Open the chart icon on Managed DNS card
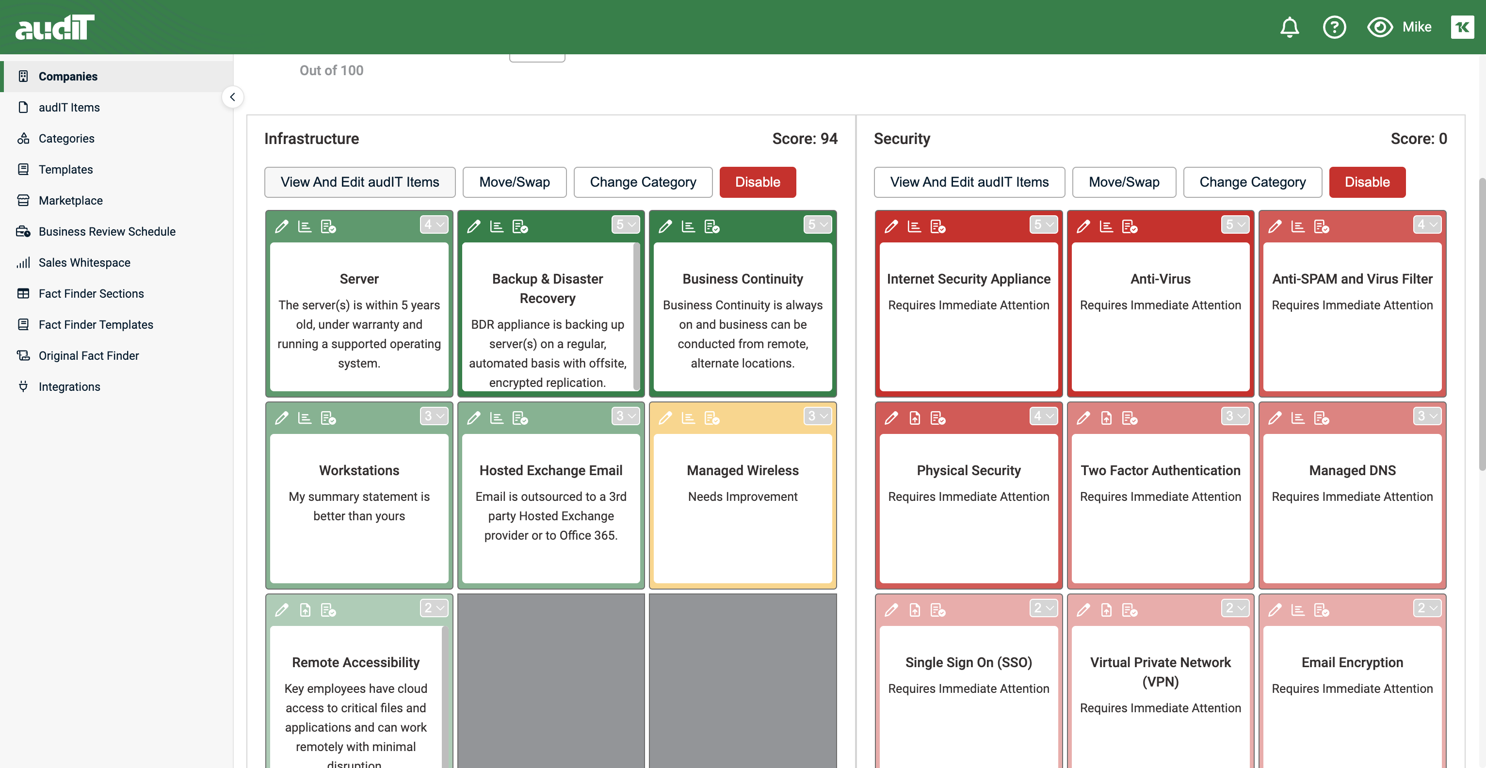 pyautogui.click(x=1298, y=417)
